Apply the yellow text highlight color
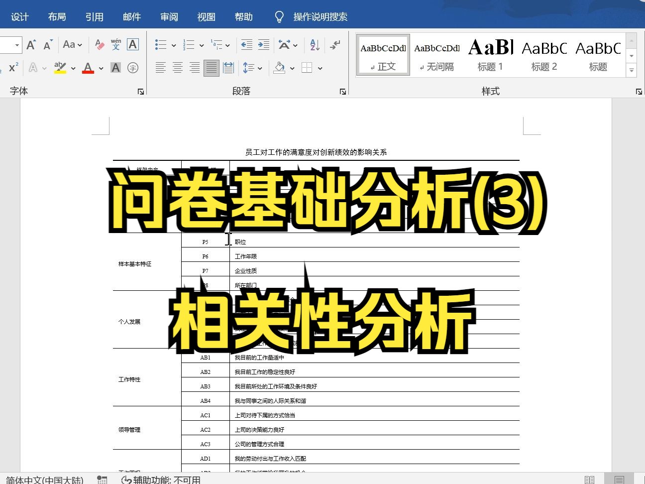This screenshot has width=645, height=484. pyautogui.click(x=60, y=68)
